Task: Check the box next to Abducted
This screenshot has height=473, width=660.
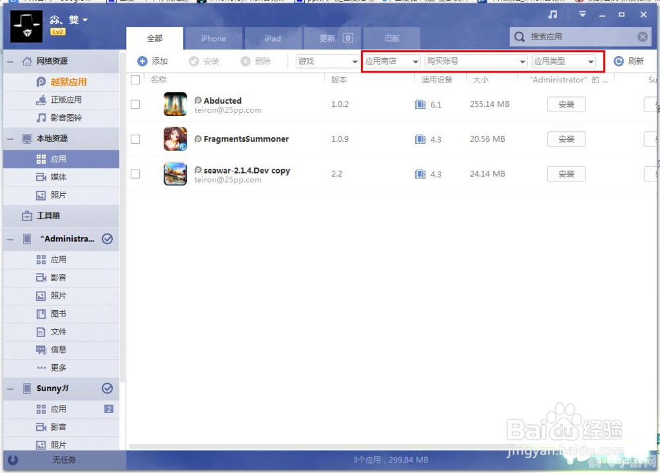Action: [x=135, y=104]
